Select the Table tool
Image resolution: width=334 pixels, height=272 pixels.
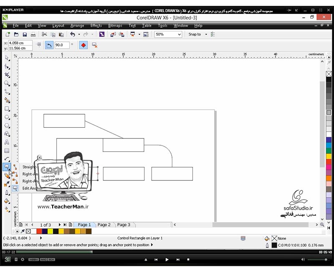click(7, 151)
